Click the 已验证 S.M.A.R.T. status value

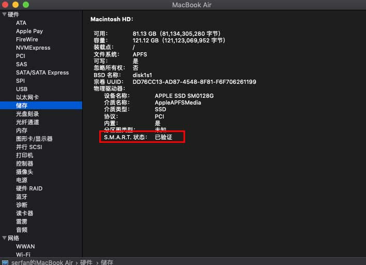tap(163, 137)
